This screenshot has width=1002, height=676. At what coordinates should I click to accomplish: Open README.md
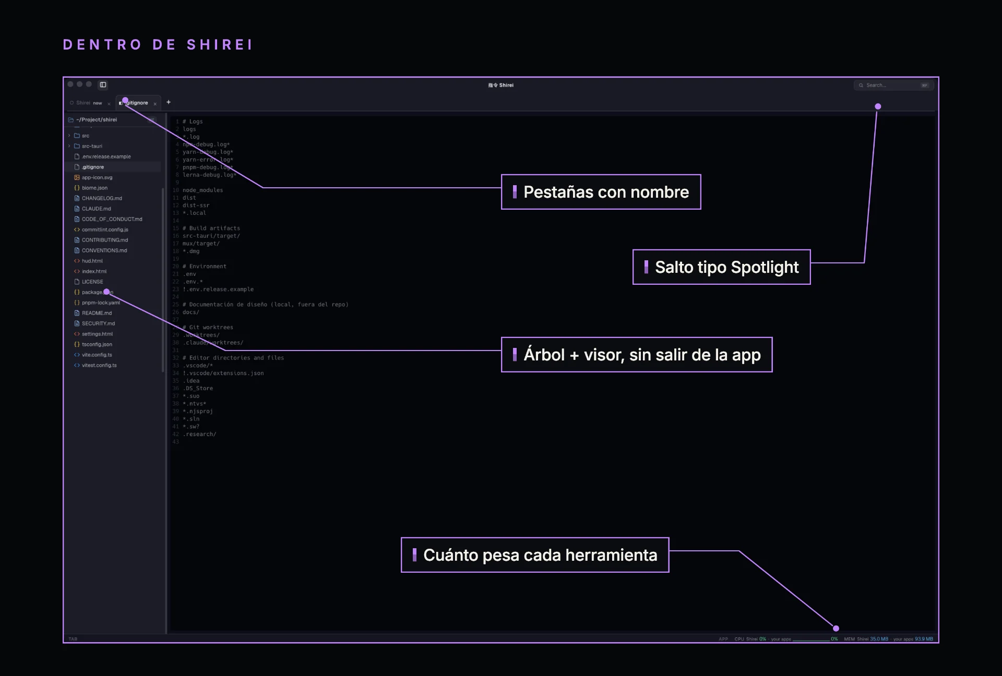(x=97, y=313)
